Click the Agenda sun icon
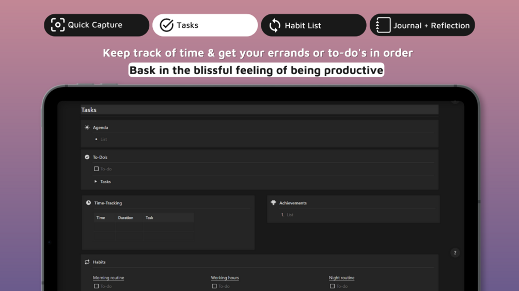 point(87,127)
